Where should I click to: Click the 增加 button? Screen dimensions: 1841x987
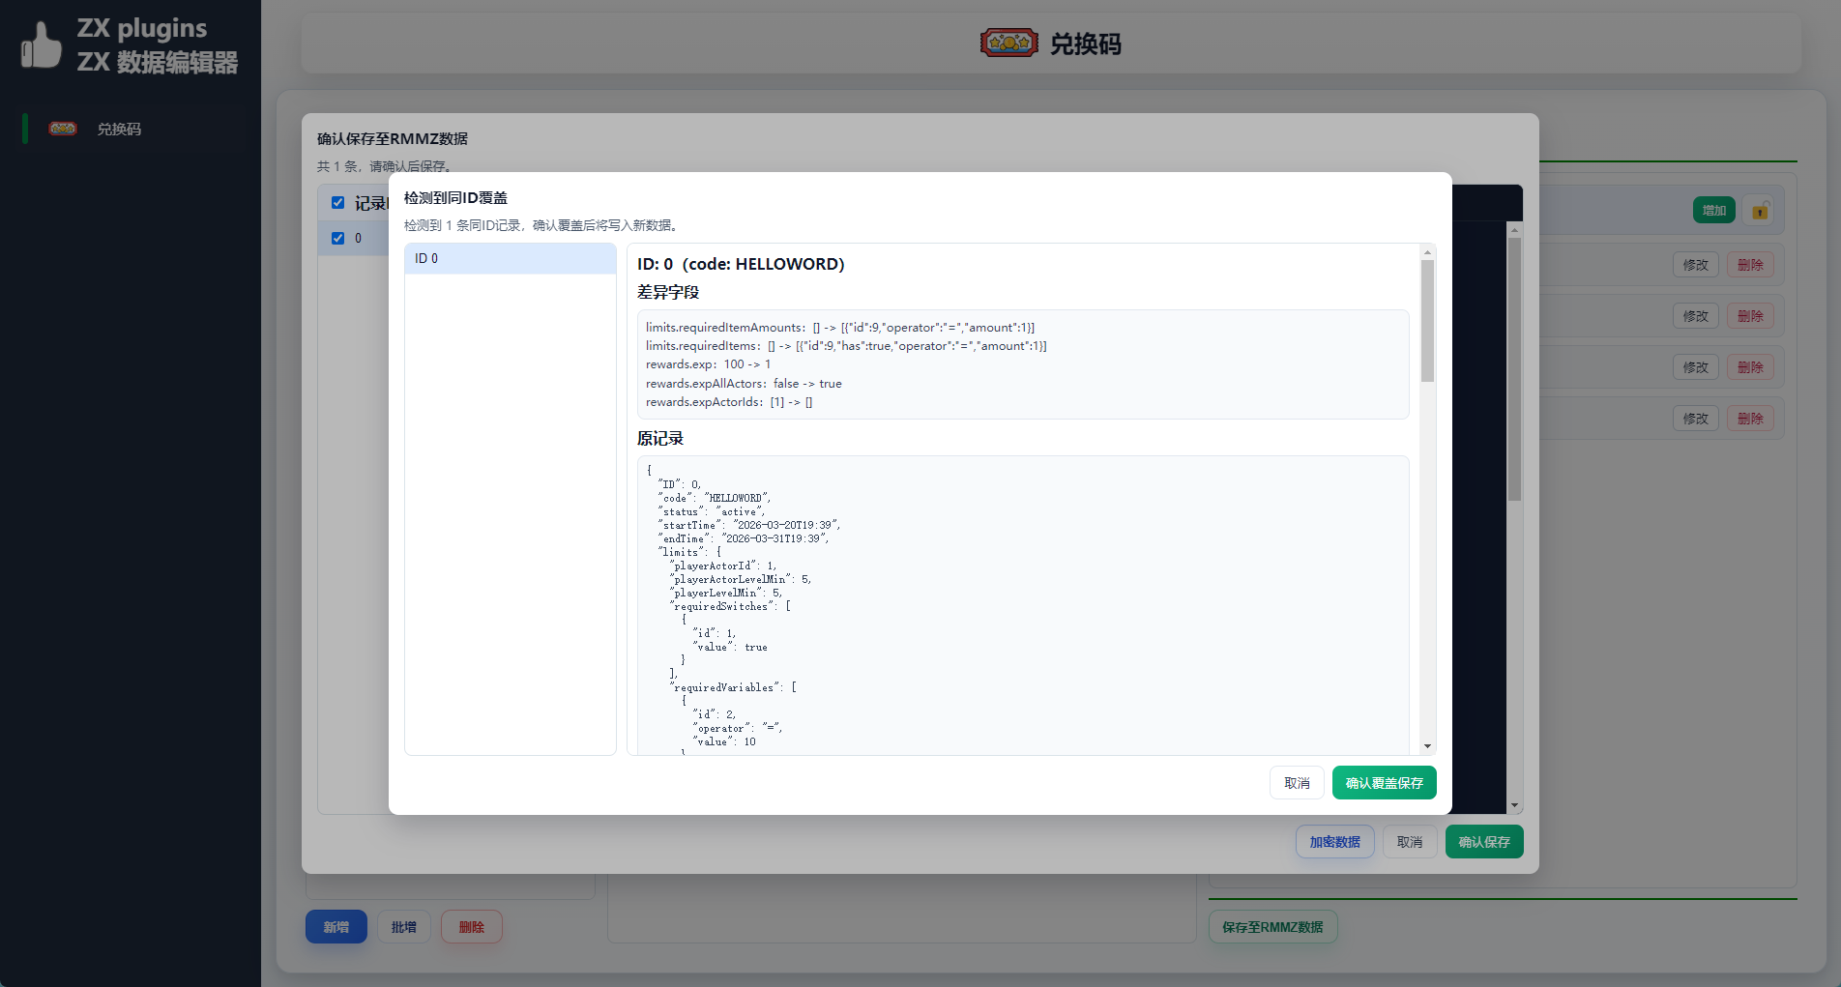1714,211
